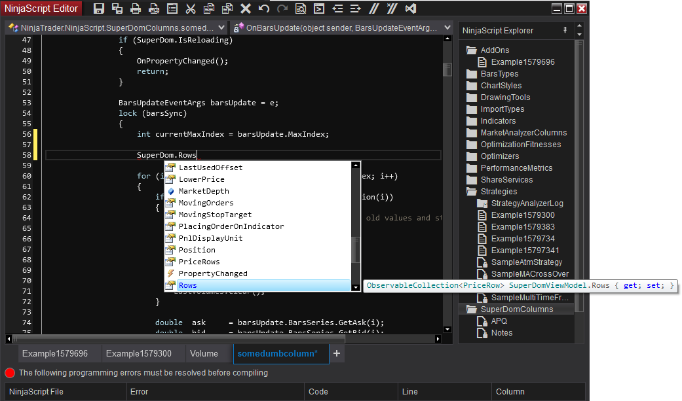The width and height of the screenshot is (682, 401).
Task: Open script in Visual Studio
Action: [411, 9]
